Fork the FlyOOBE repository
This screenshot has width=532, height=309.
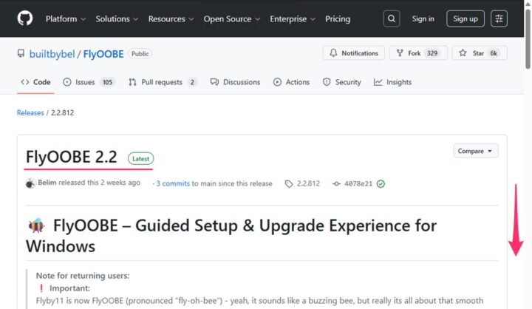pos(417,53)
